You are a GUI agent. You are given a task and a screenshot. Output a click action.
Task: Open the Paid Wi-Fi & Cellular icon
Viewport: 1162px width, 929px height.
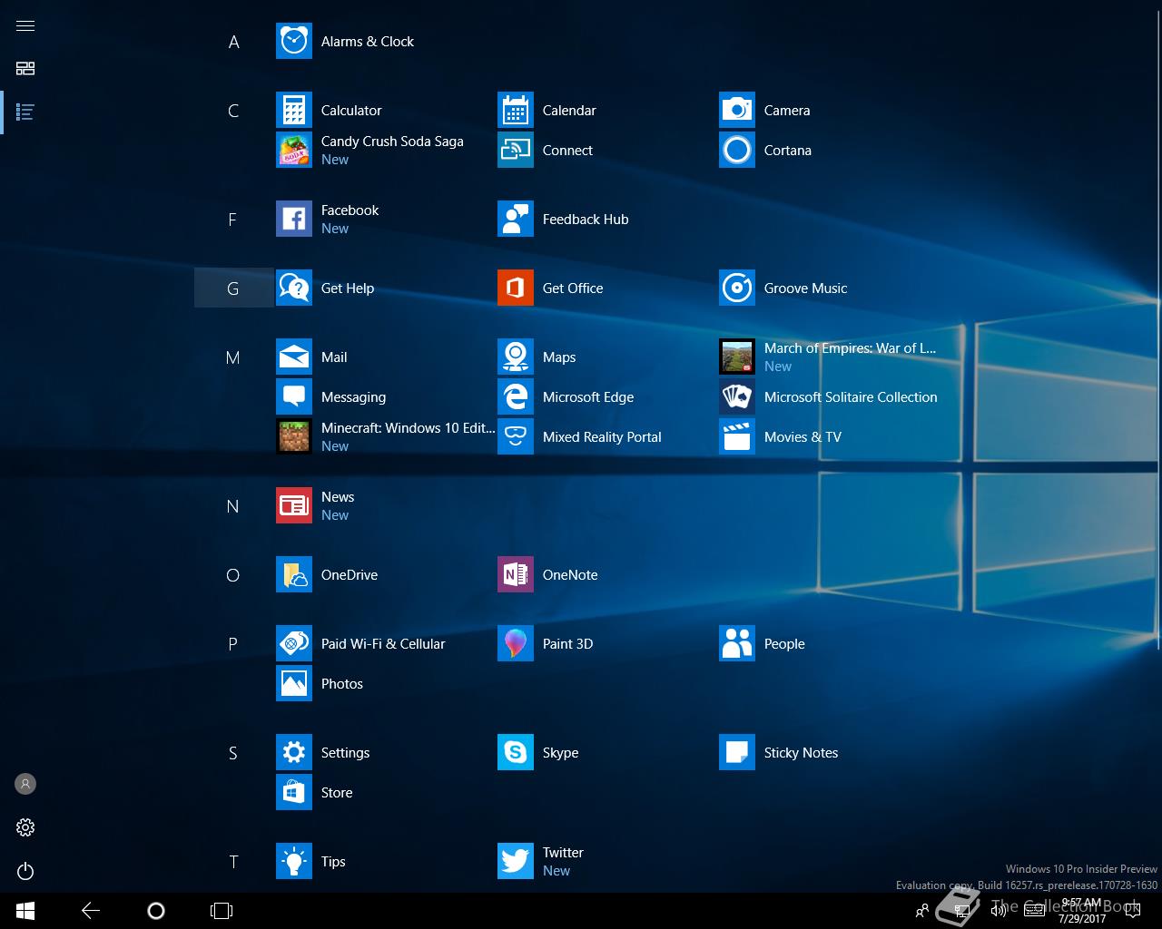coord(294,644)
